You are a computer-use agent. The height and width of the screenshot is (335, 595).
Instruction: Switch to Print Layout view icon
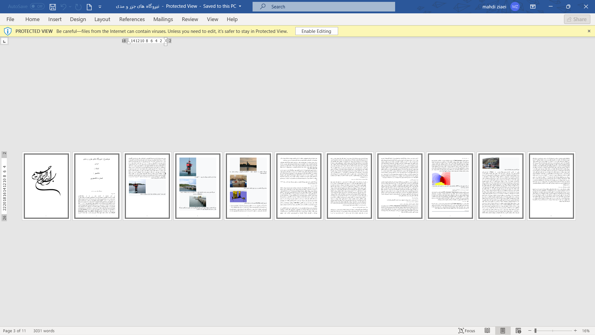point(503,331)
